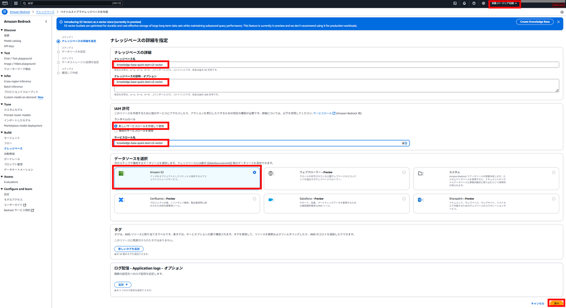Click the service role name field info icon

[405, 143]
